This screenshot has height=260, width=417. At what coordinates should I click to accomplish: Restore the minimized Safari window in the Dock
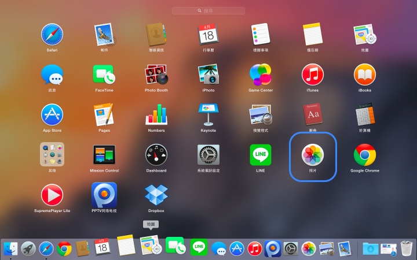pos(389,250)
